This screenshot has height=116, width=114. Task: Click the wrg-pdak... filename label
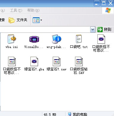coord(56,47)
